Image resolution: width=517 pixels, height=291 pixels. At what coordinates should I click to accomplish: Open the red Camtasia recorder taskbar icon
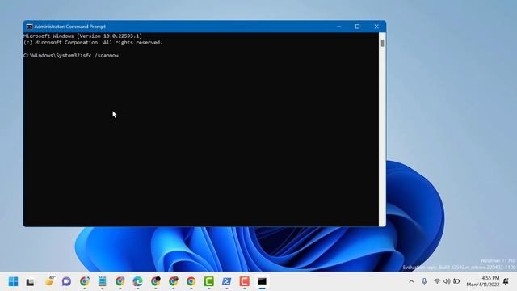[244, 281]
